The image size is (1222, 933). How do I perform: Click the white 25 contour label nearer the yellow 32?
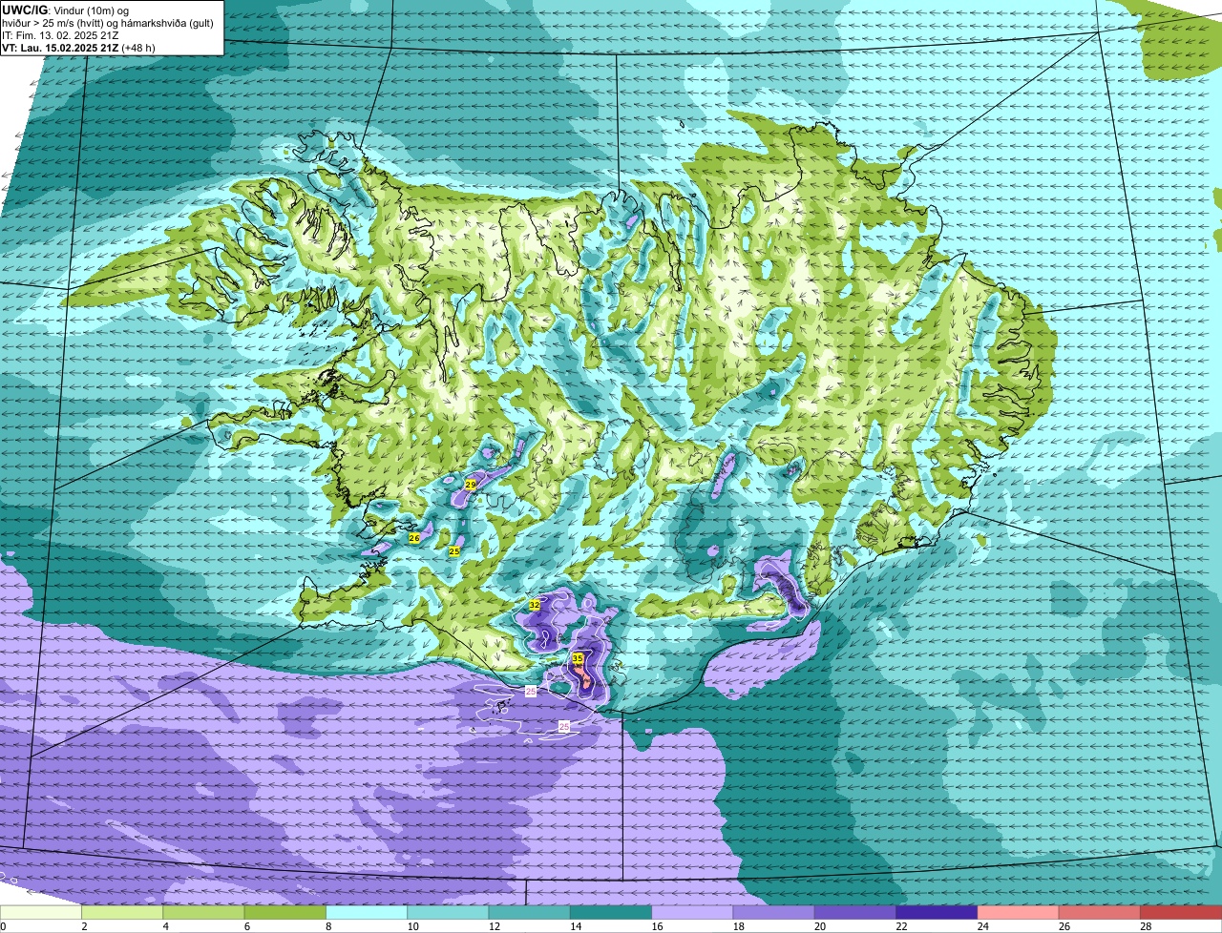(532, 691)
